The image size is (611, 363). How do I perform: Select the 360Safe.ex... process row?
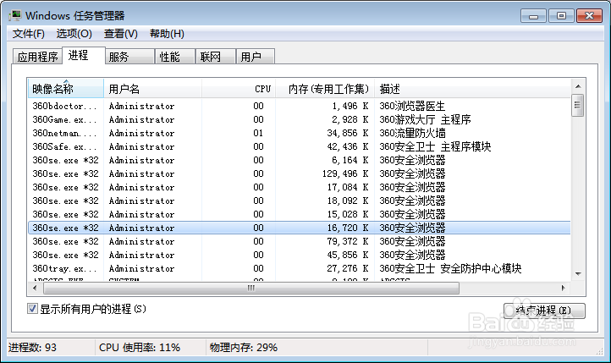coord(300,147)
